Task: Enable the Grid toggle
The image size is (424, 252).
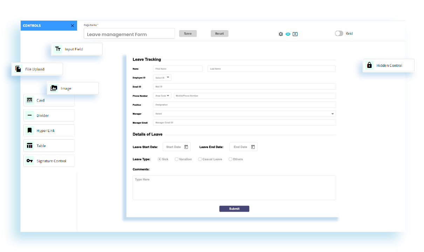Action: click(x=339, y=33)
